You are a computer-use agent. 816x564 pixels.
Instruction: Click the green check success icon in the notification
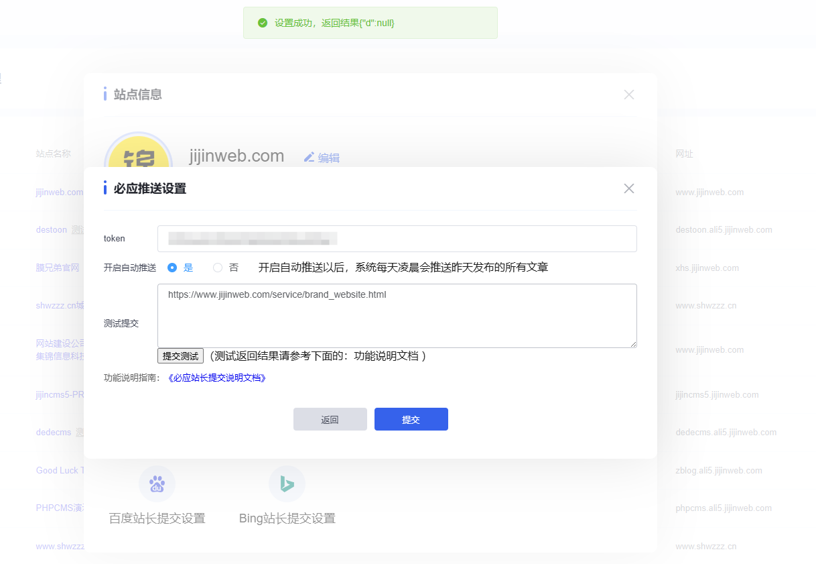(x=263, y=23)
